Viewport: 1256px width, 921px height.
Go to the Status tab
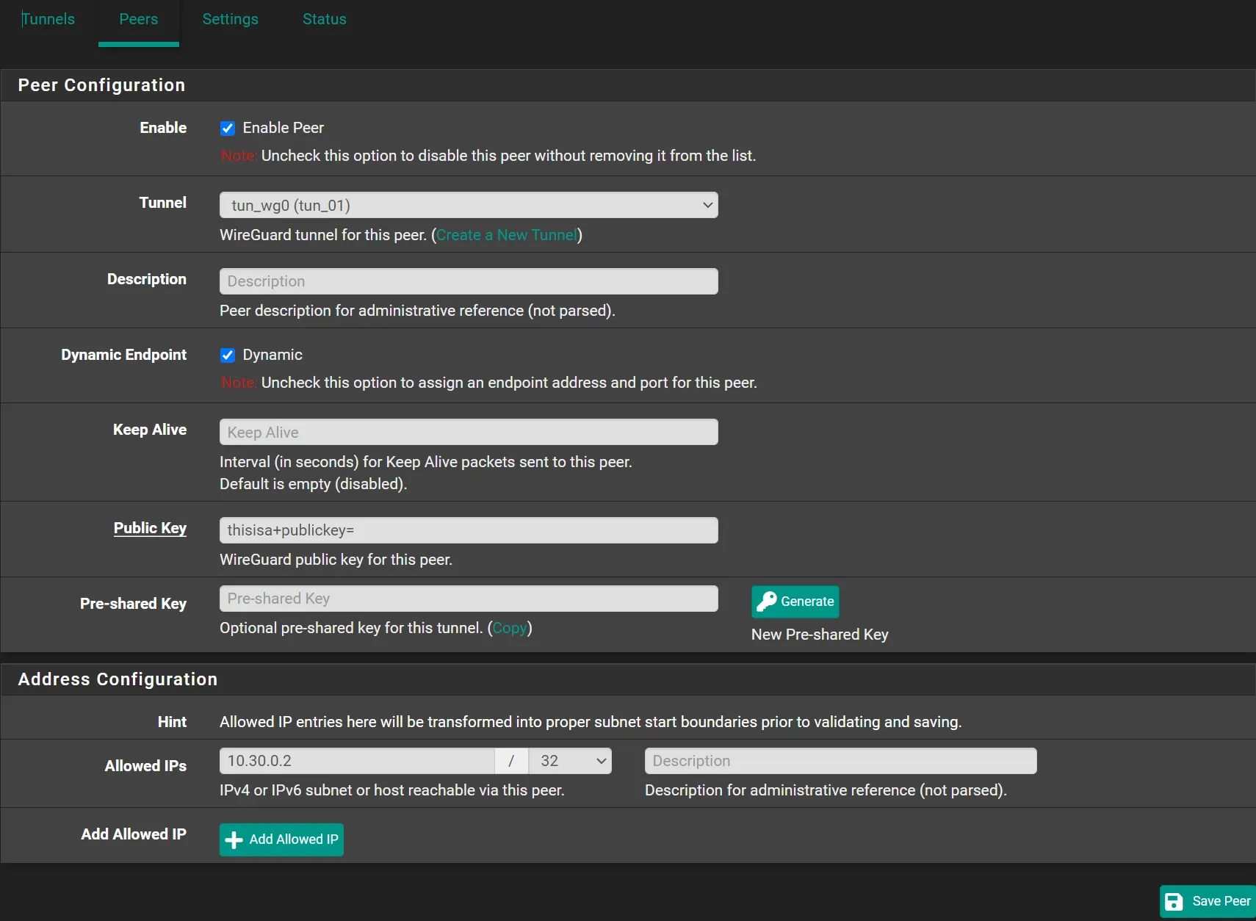click(324, 19)
